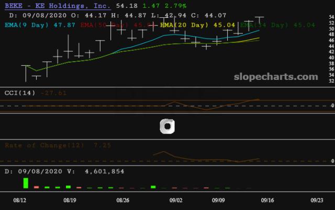335x210 pixels.
Task: Click the green 2.79% change value
Action: pos(175,6)
